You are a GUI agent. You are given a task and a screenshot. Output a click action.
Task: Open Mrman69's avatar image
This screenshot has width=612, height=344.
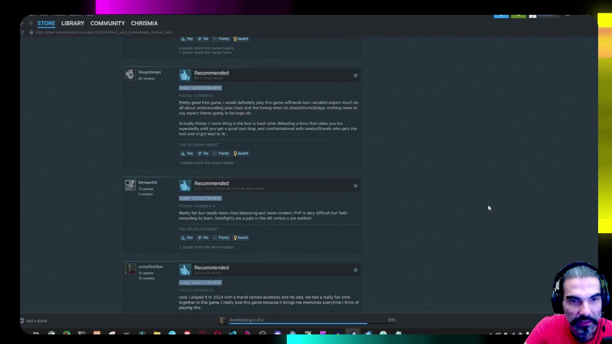pos(130,185)
